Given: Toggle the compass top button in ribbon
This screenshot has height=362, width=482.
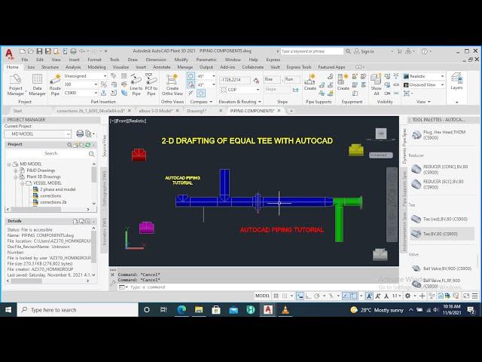Looking at the screenshot, I should pos(191,76).
